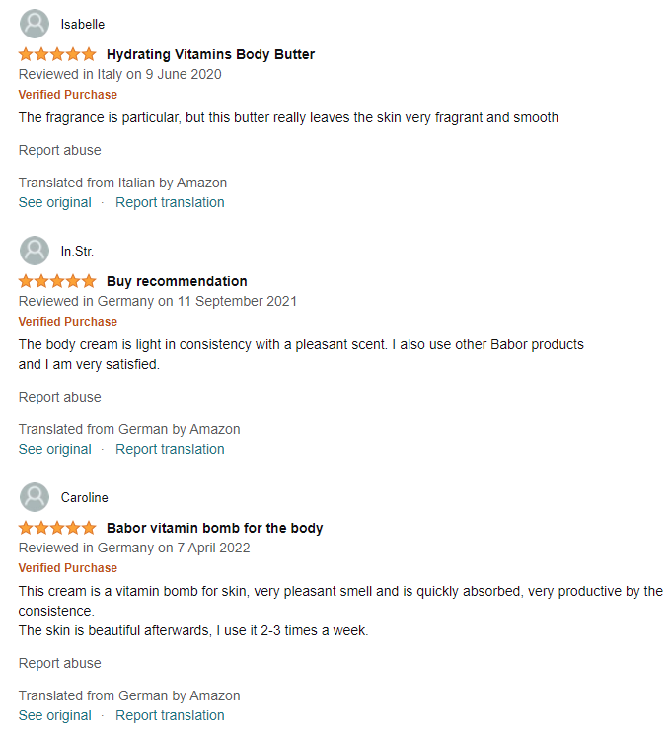Report translation of the Italian review

click(x=170, y=202)
